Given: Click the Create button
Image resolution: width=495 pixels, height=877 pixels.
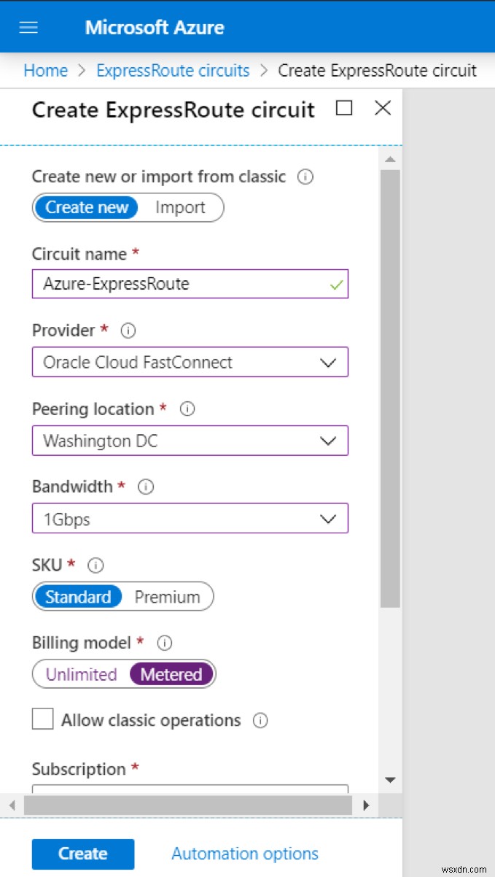Looking at the screenshot, I should click(x=82, y=854).
